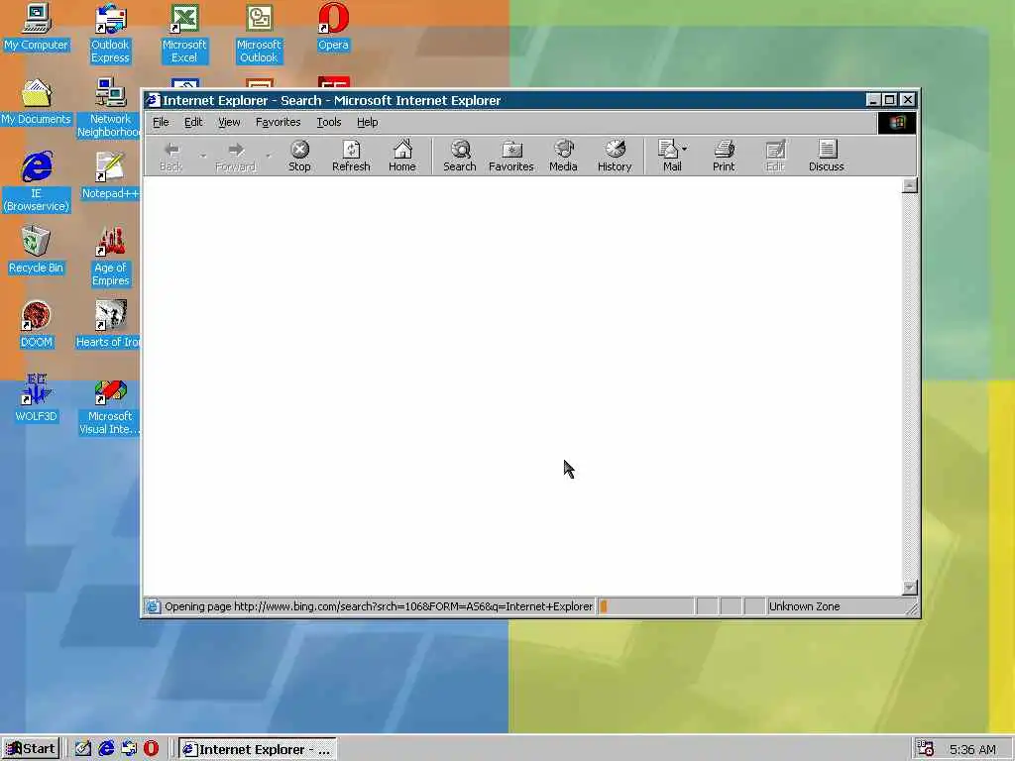Select My Documents desktop icon
This screenshot has width=1015, height=761.
point(36,102)
